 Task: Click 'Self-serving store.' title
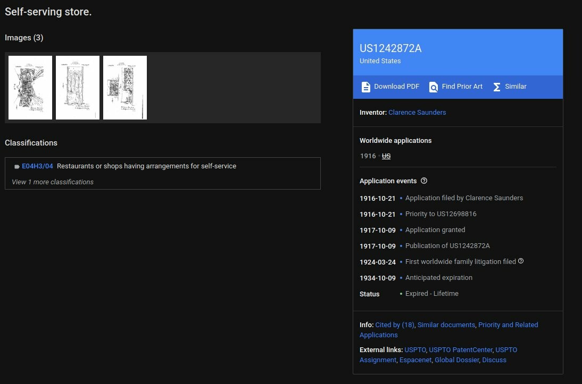point(48,12)
